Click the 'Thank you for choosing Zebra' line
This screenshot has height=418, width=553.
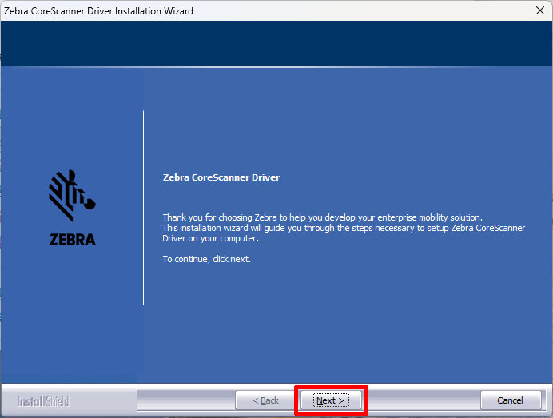[x=322, y=217]
